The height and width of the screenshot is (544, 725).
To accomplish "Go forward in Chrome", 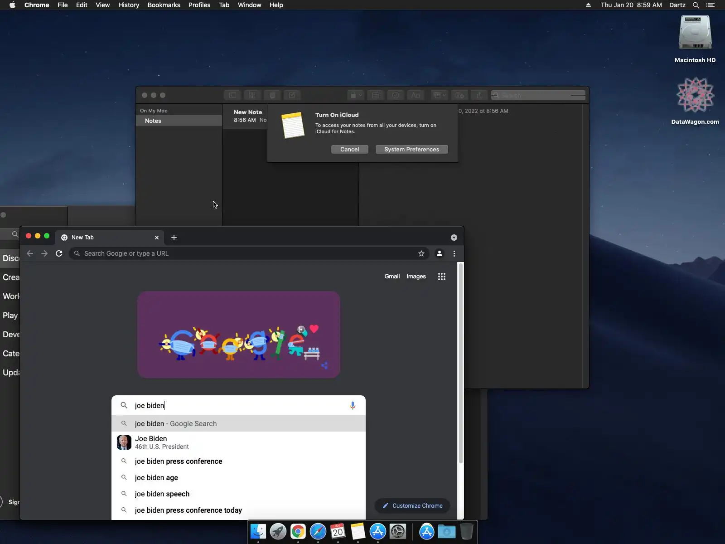I will point(44,253).
